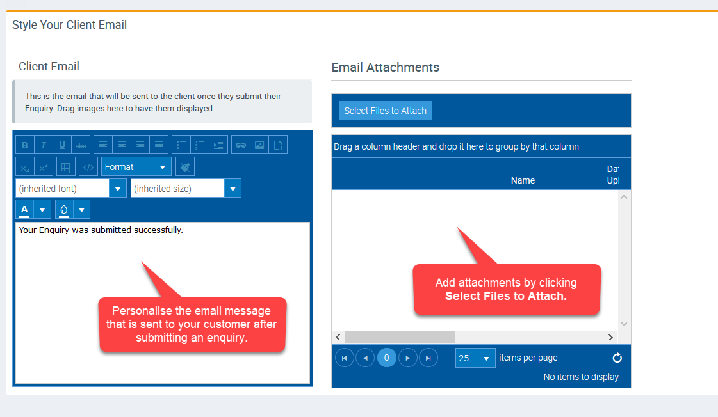Expand the inherited size dropdown

pos(233,189)
